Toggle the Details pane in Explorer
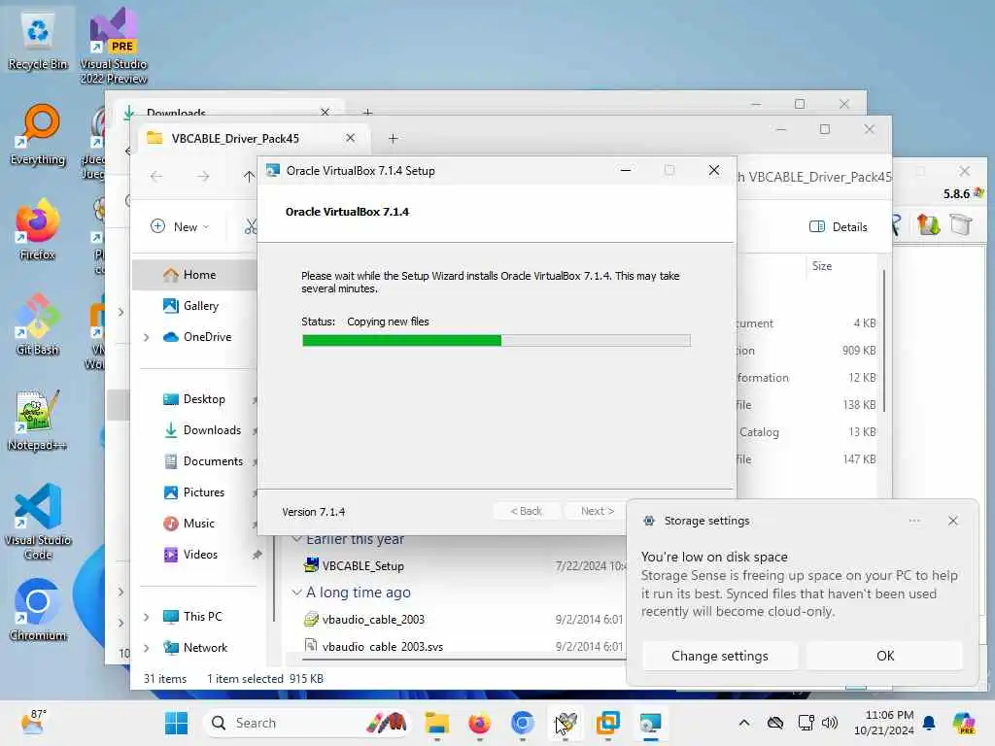Screen dimensions: 995x746 pyautogui.click(x=839, y=226)
